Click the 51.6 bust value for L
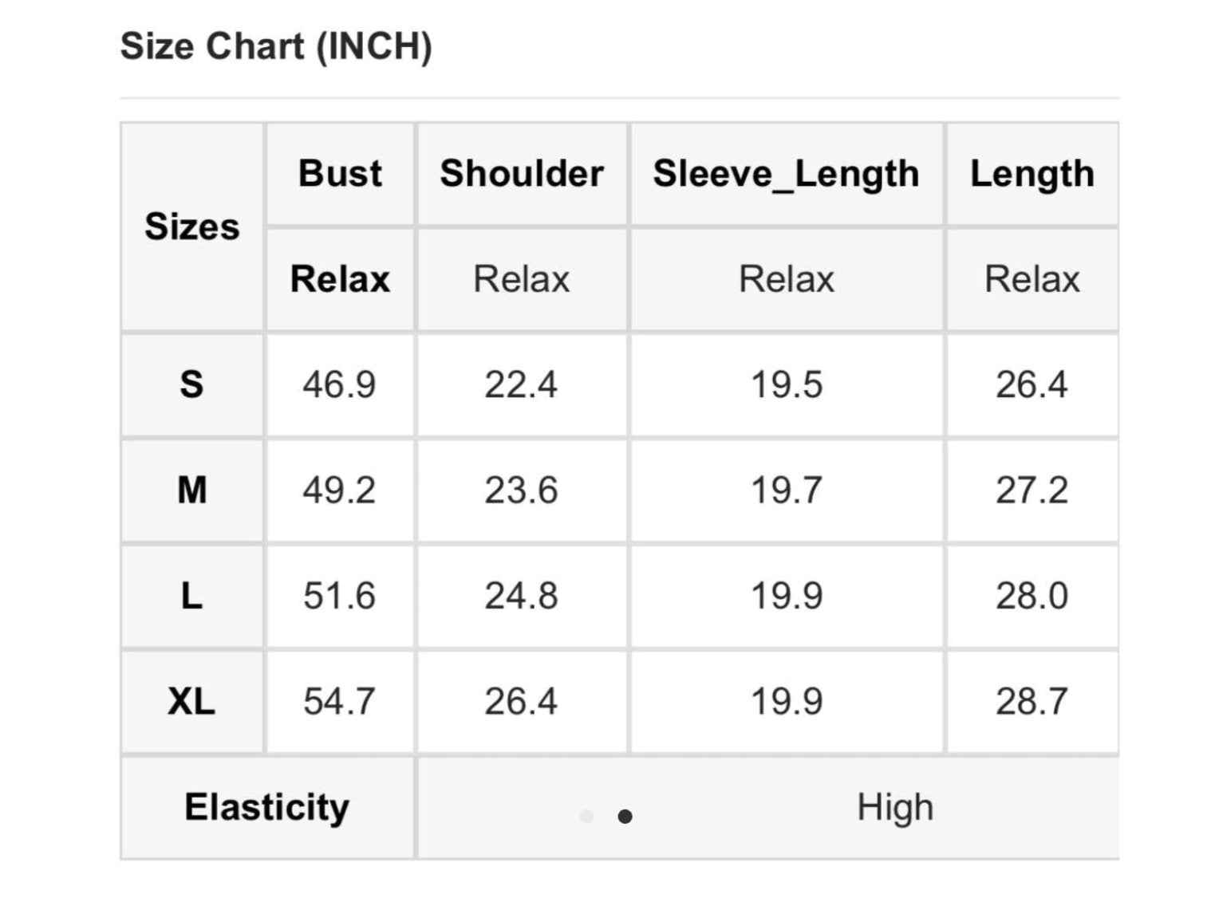The image size is (1211, 902). pyautogui.click(x=339, y=596)
